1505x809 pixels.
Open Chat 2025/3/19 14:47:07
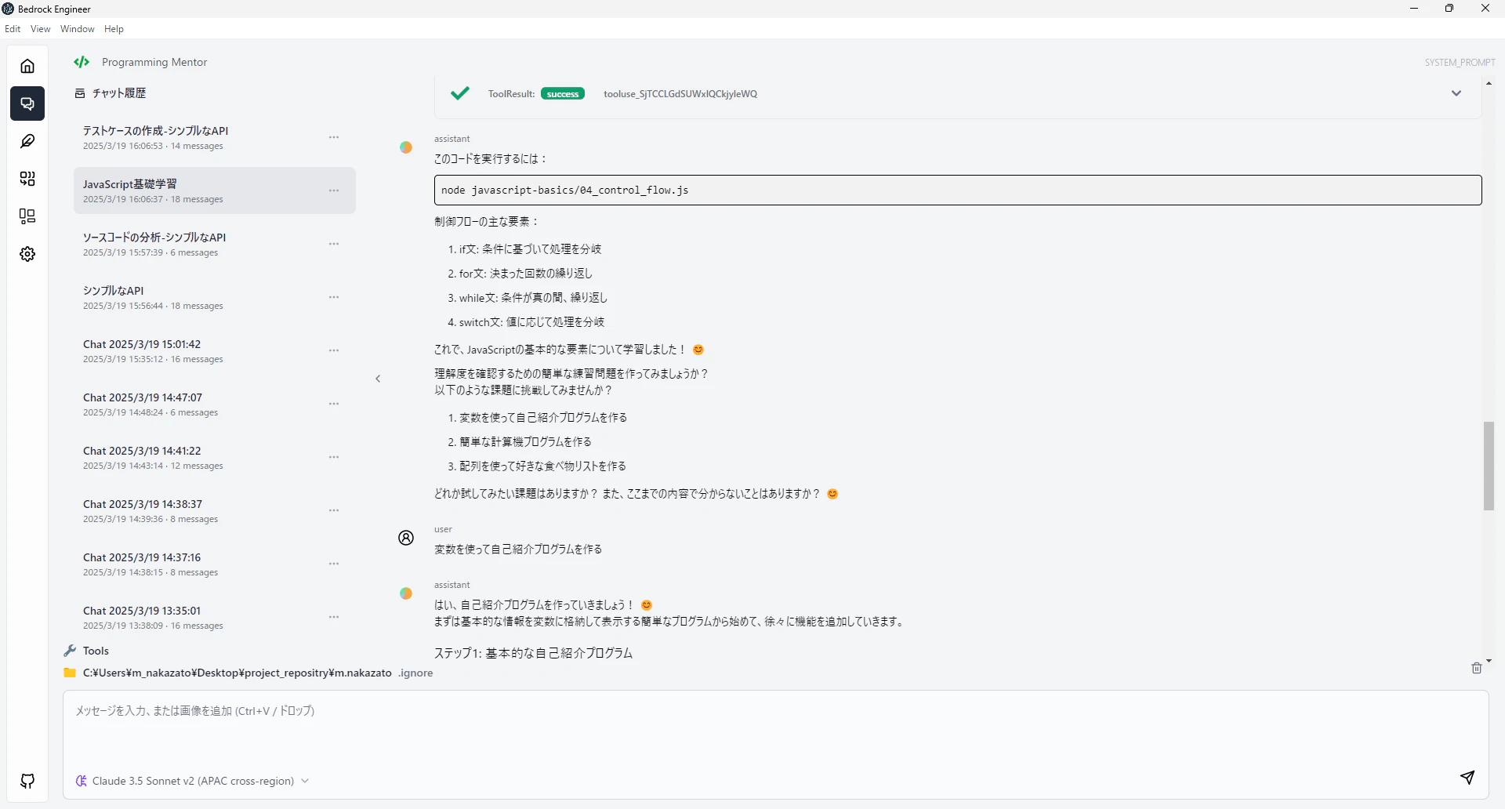214,404
